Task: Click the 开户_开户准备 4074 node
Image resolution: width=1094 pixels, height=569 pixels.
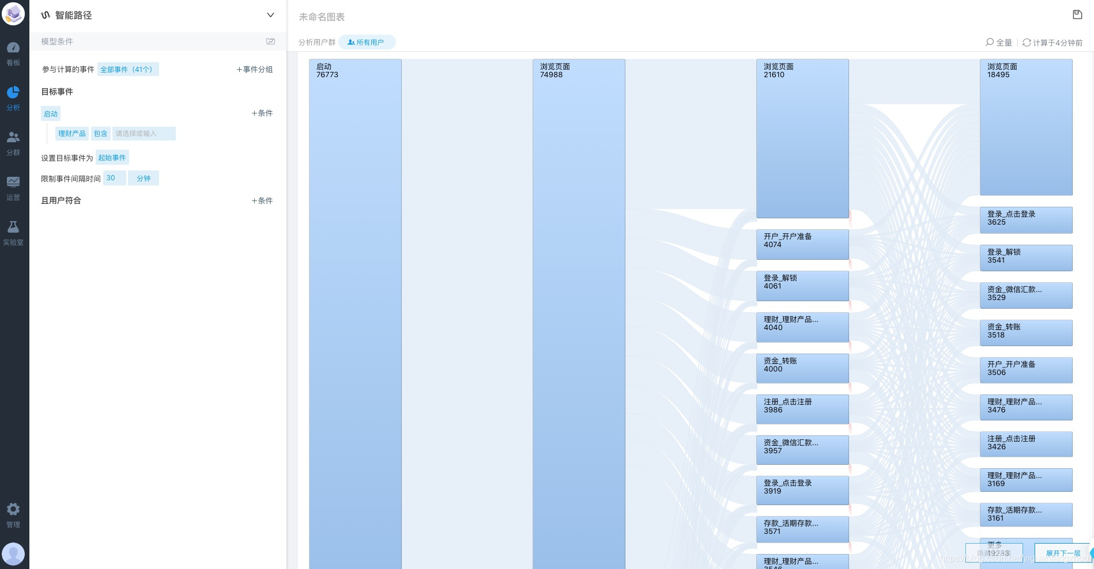Action: [x=802, y=244]
